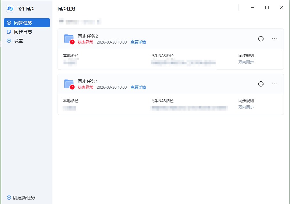This screenshot has width=290, height=204.
Task: Click 本地路径 label in 同步任务2 card
Action: (71, 56)
